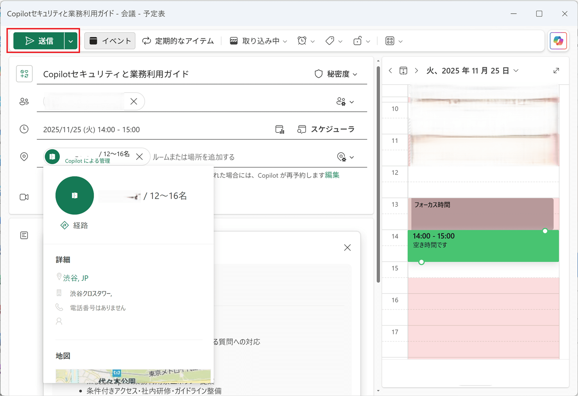This screenshot has height=396, width=578.
Task: Click the 送信 send button
Action: (39, 41)
